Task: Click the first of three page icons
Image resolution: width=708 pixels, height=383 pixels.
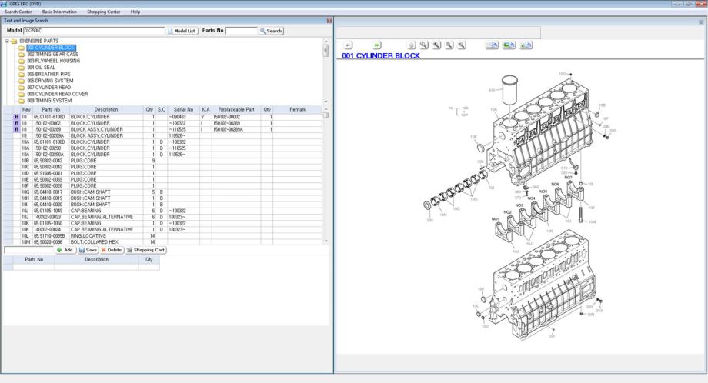Action: pyautogui.click(x=492, y=46)
